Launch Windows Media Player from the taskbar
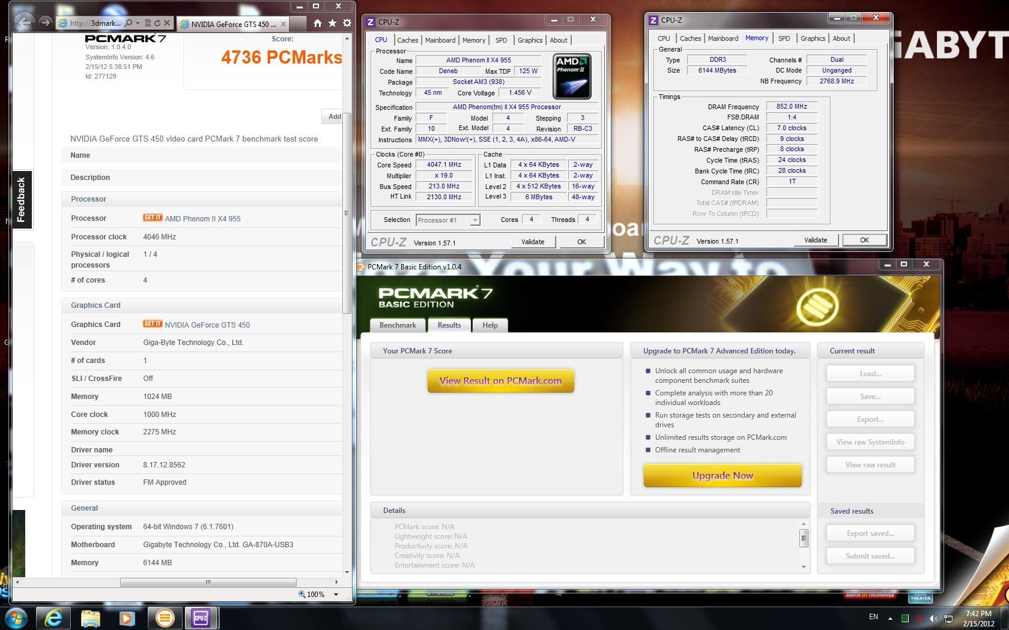The width and height of the screenshot is (1009, 630). coord(127,618)
